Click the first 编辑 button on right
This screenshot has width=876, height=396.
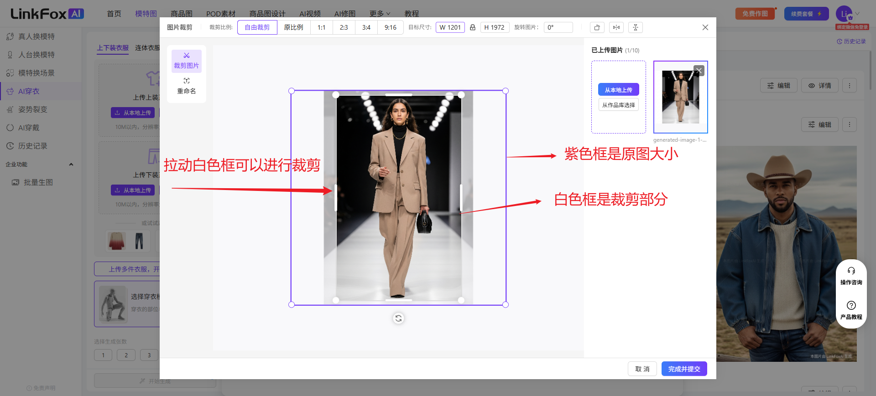point(779,85)
